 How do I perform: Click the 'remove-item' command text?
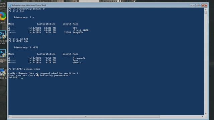click(x=32, y=69)
